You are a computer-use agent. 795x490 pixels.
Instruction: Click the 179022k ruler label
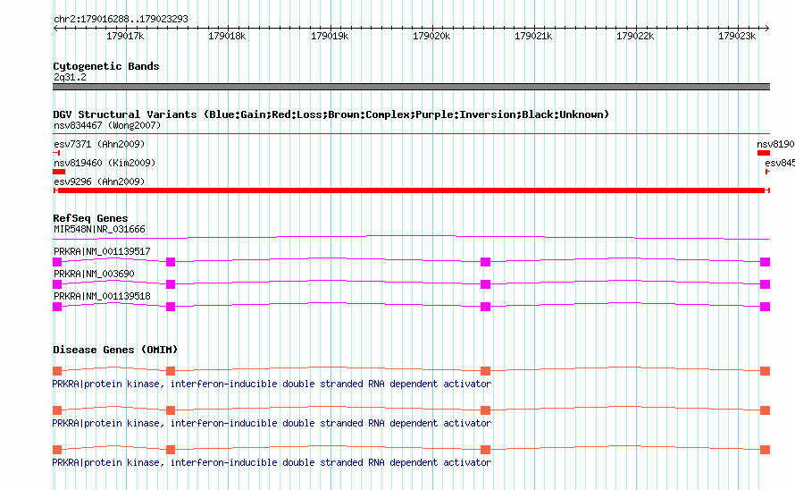coord(635,36)
